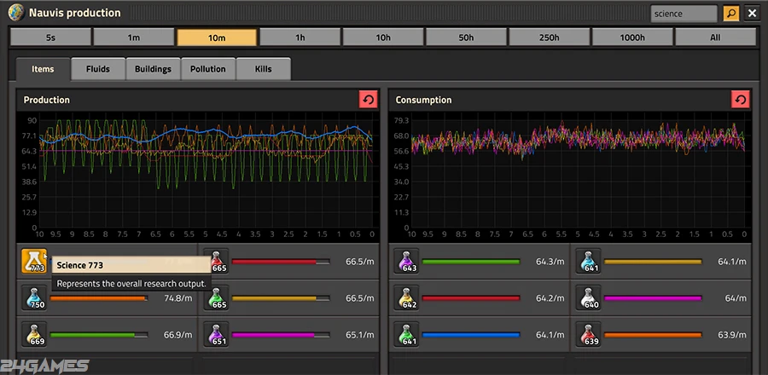This screenshot has width=768, height=375.
Task: Close the Nauvis production window
Action: pyautogui.click(x=752, y=13)
